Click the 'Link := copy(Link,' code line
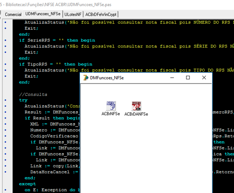 pos(55,166)
